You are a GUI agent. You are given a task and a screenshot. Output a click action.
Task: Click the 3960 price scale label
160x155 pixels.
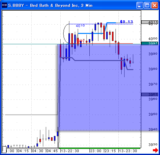click(x=153, y=99)
